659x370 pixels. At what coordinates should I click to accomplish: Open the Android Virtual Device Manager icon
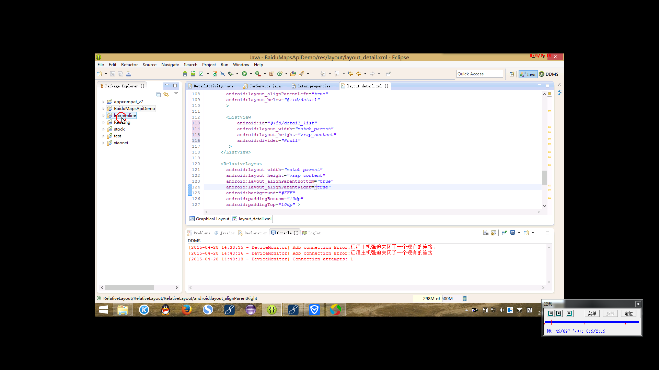pyautogui.click(x=193, y=74)
